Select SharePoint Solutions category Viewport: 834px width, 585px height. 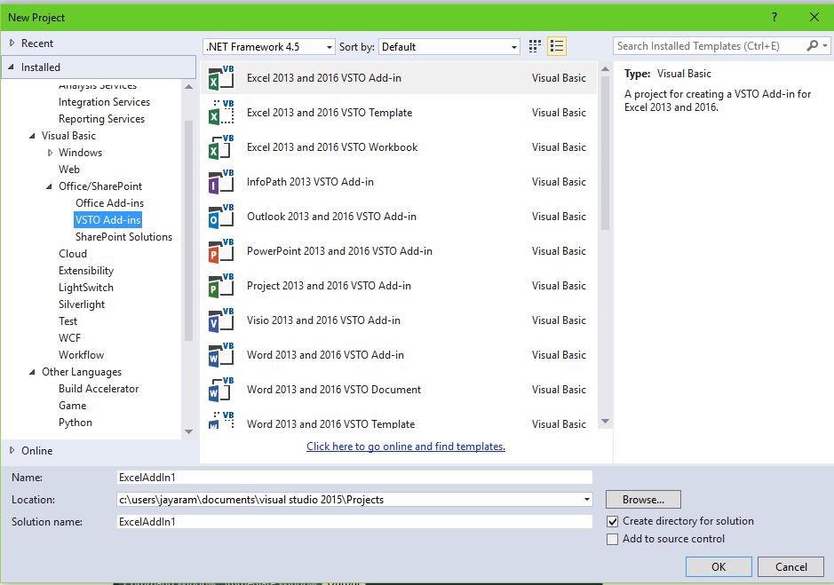tap(123, 237)
